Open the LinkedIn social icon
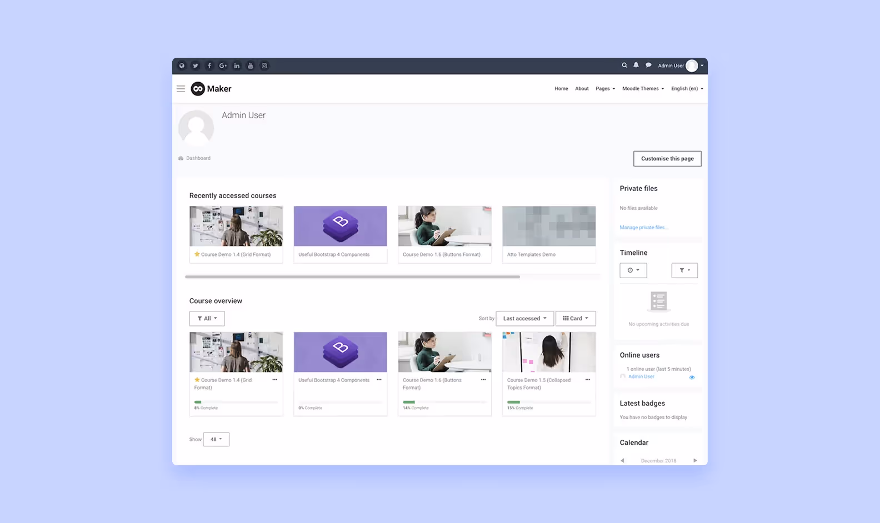This screenshot has width=880, height=523. [x=237, y=66]
